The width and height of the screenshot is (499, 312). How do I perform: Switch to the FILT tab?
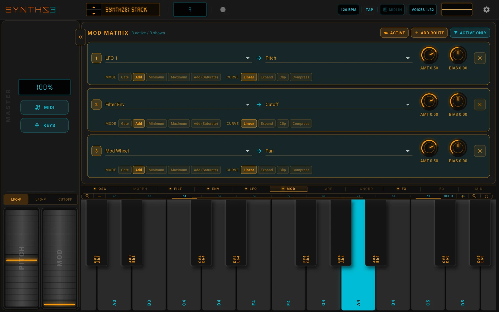point(176,189)
